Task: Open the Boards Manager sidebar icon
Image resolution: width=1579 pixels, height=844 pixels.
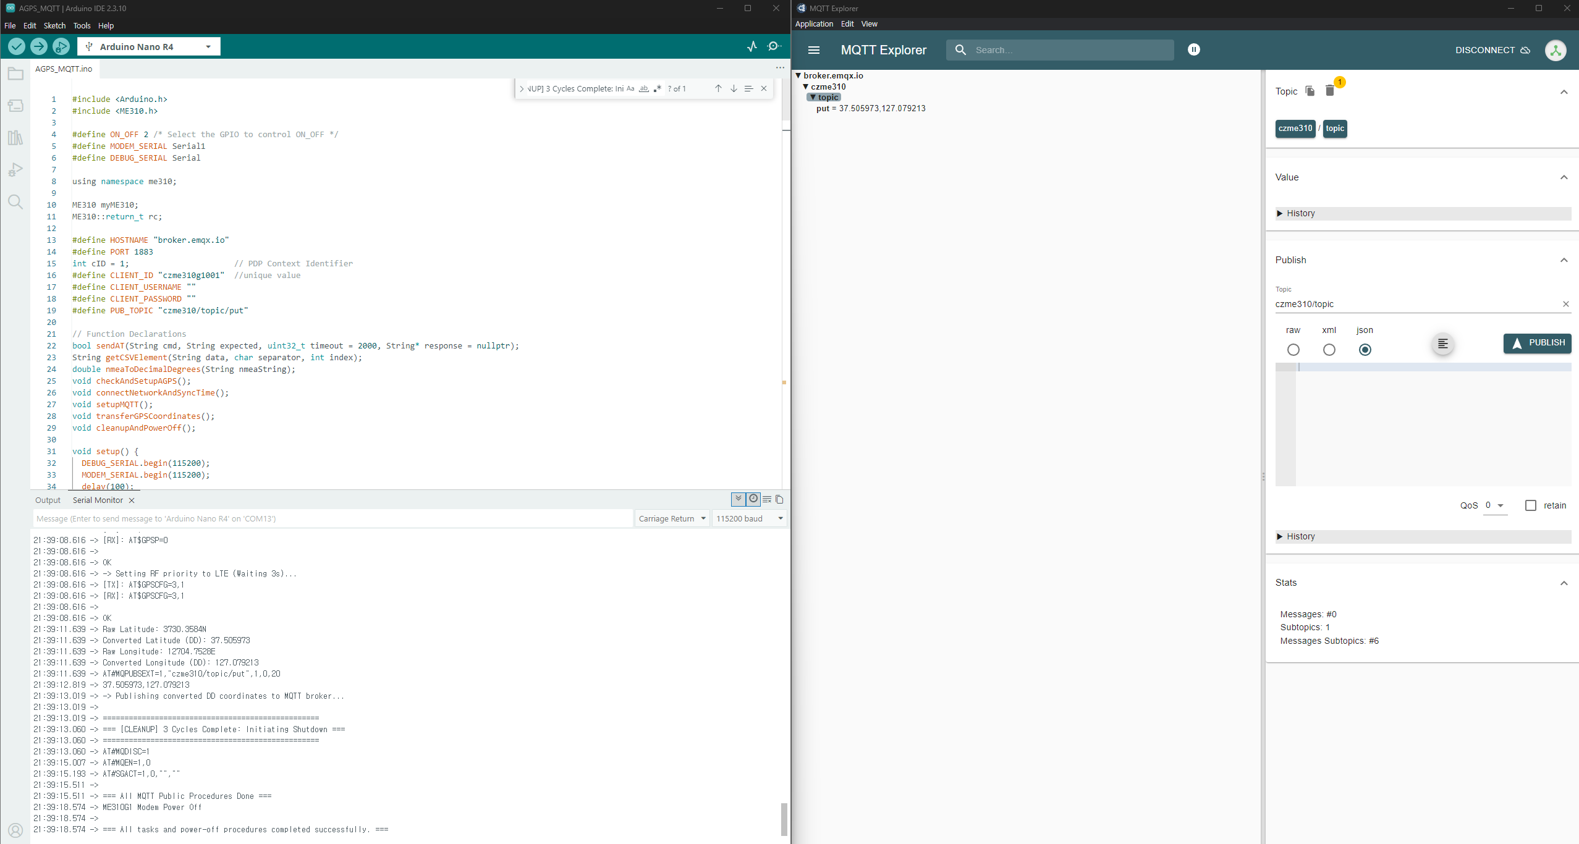Action: [x=15, y=106]
